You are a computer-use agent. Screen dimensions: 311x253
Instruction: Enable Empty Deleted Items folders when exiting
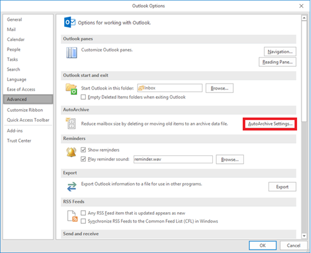83,97
